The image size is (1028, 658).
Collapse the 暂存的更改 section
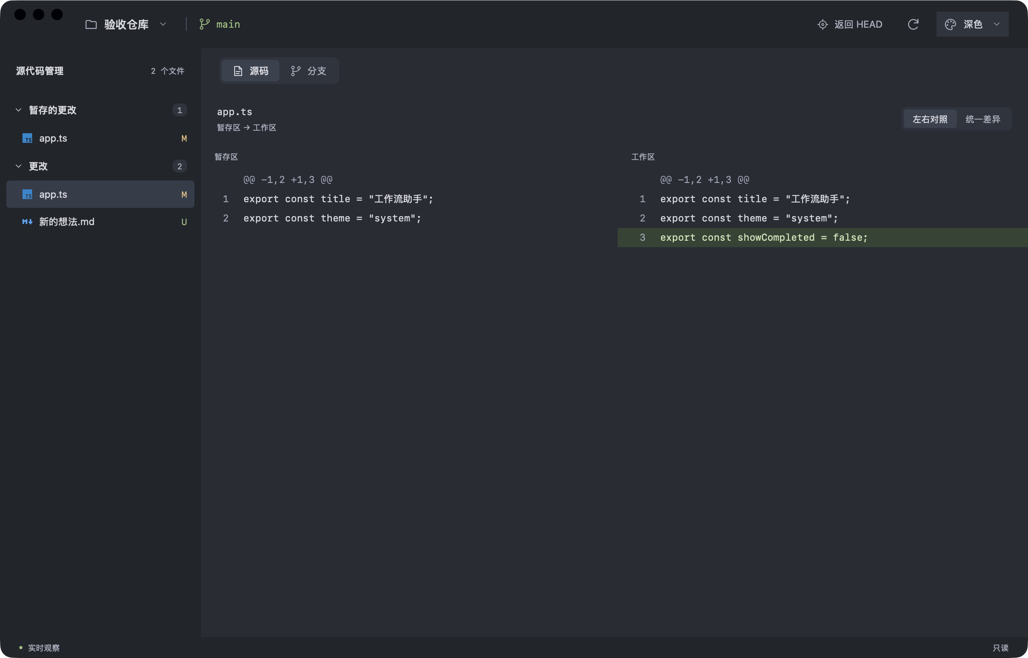(x=18, y=110)
